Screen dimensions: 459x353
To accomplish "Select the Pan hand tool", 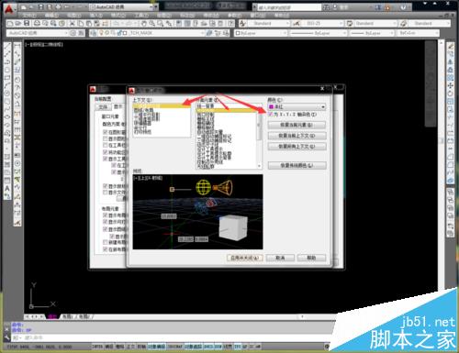I will pyautogui.click(x=144, y=23).
